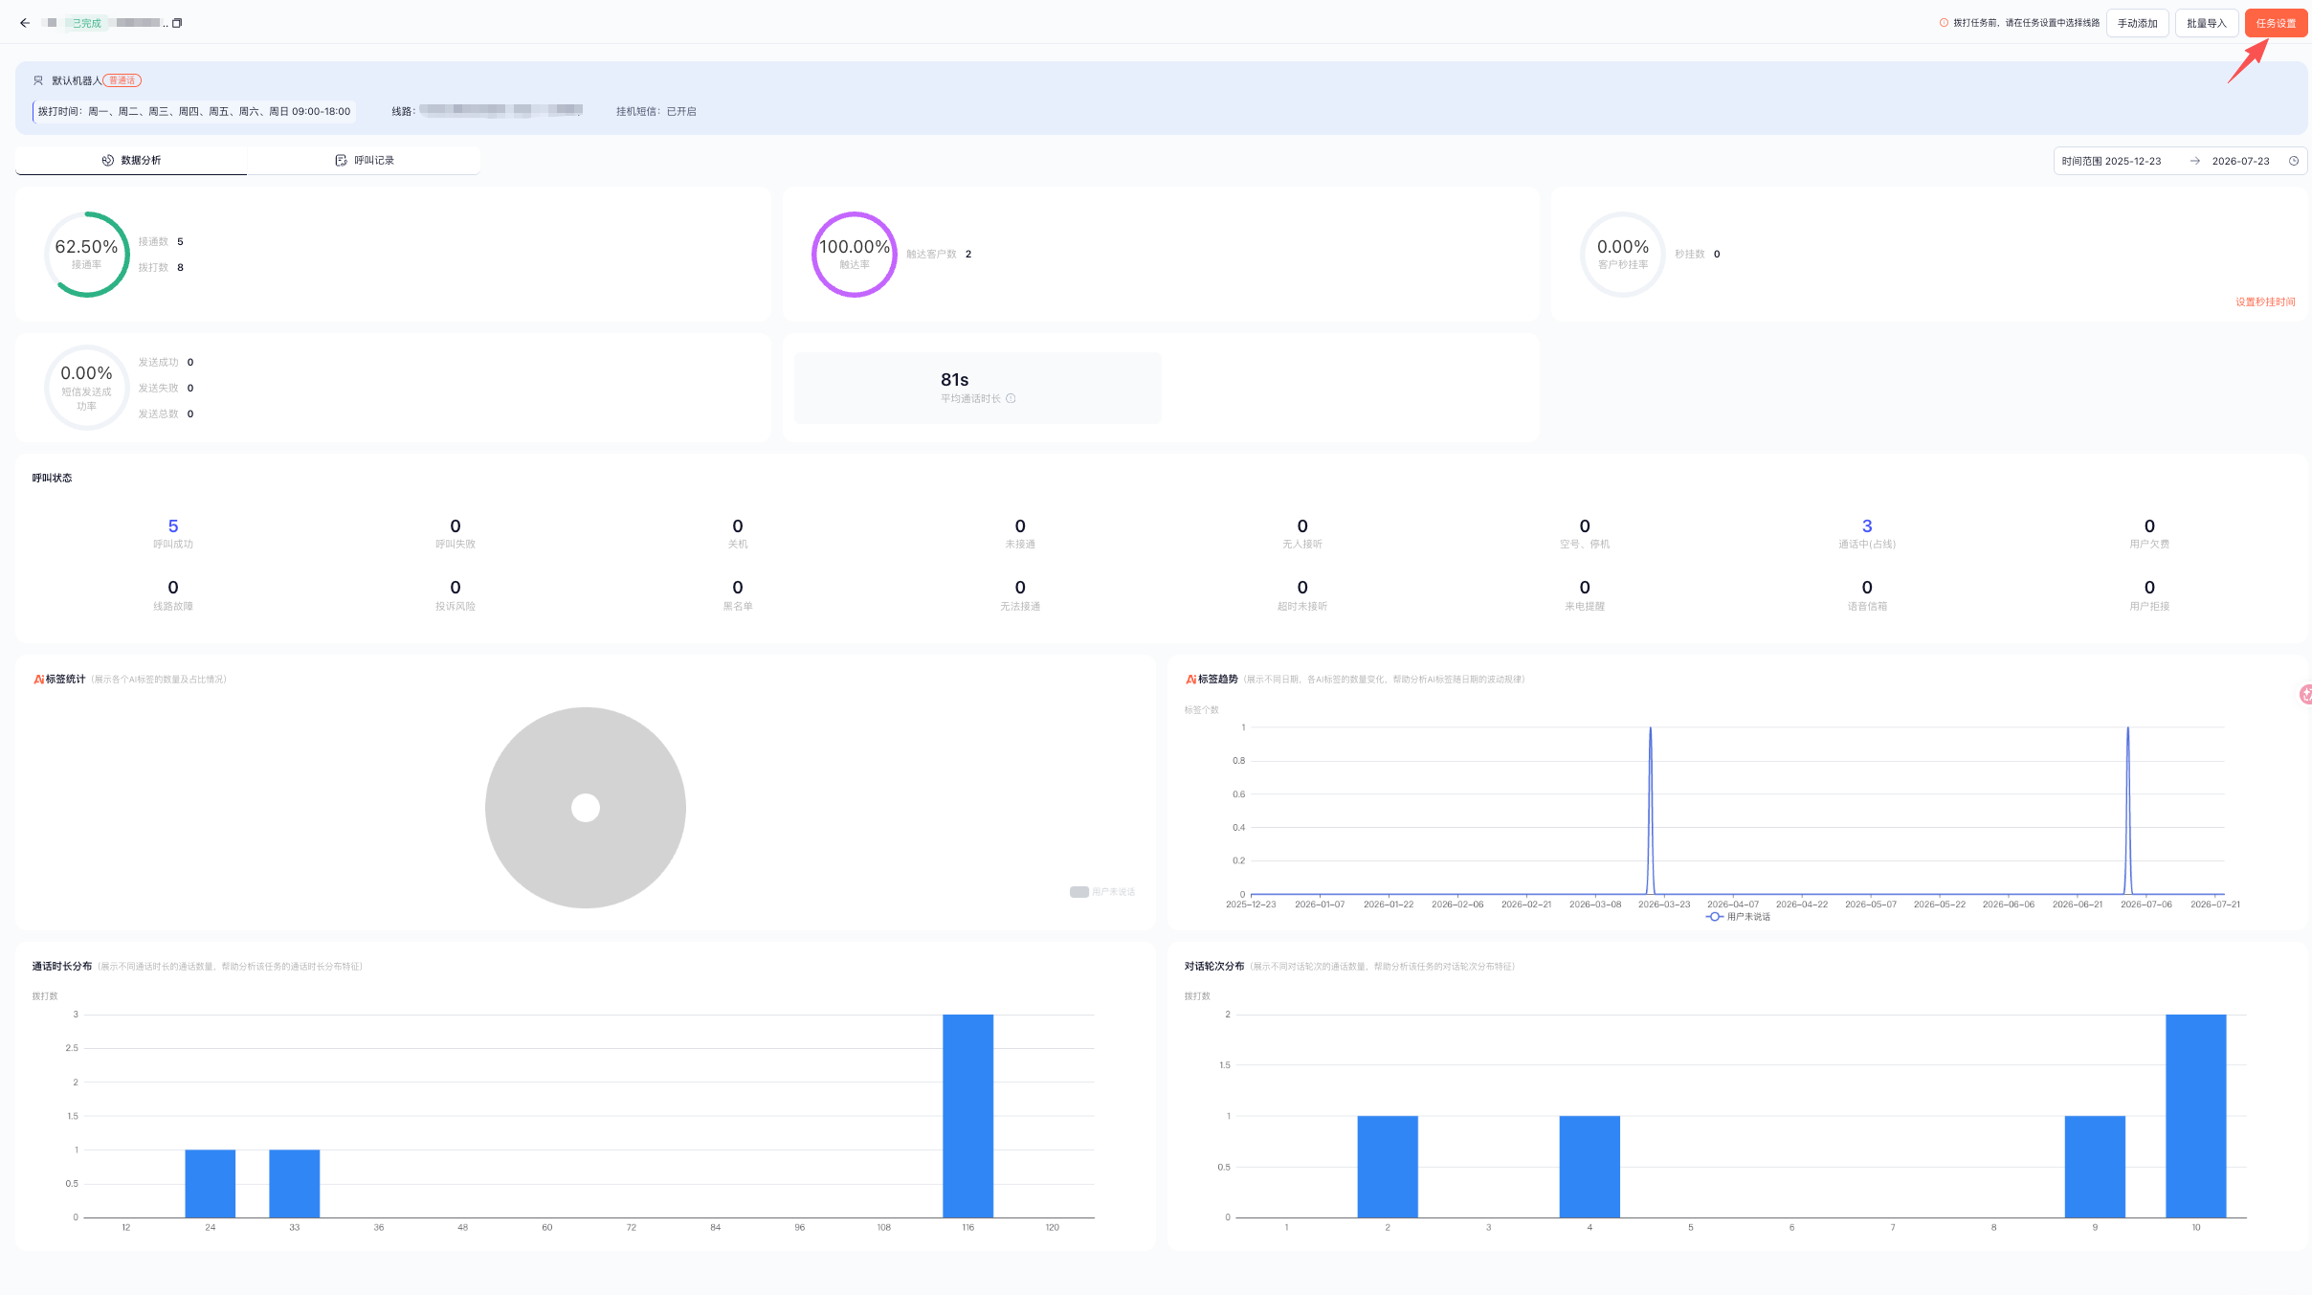Click the tallest bar in 通话时长分布
The image size is (2312, 1295).
[967, 1116]
